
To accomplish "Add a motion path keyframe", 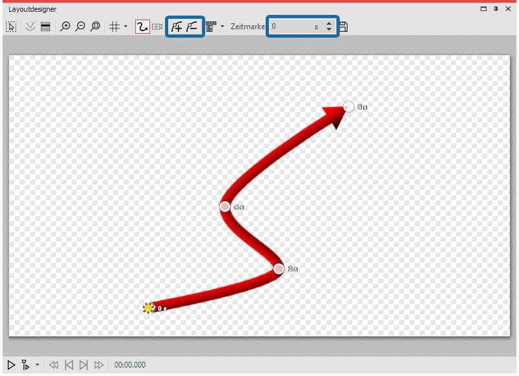I will (177, 27).
